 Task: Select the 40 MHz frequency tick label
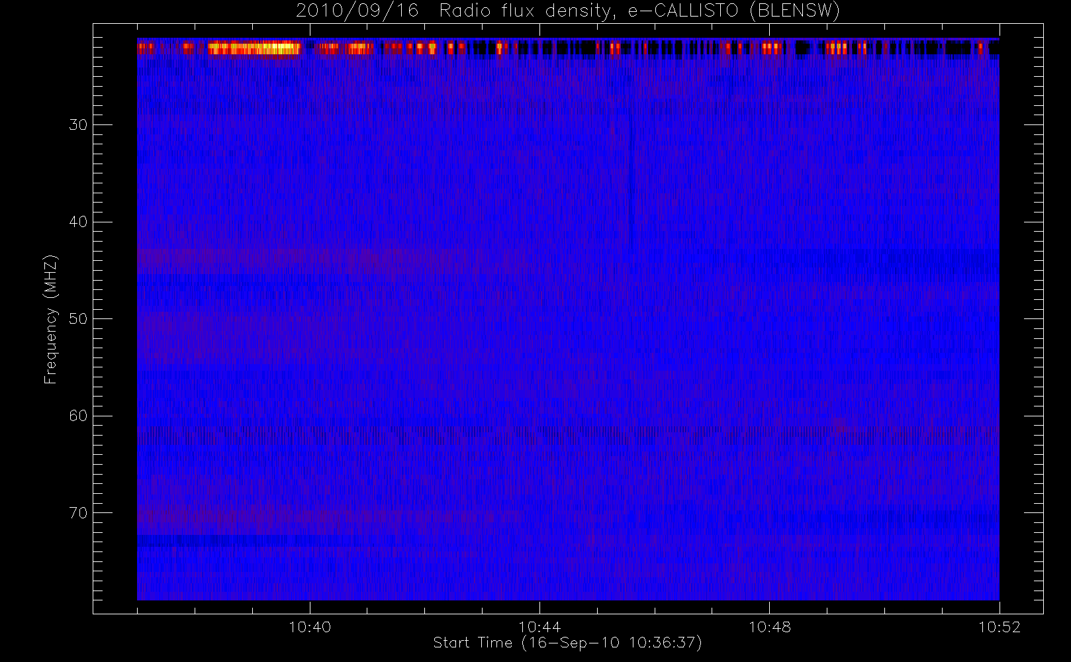tap(77, 222)
